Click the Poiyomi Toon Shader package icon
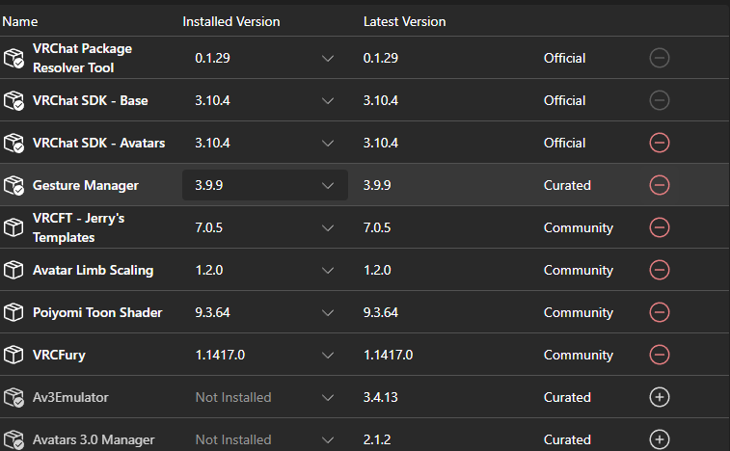This screenshot has width=730, height=451. pyautogui.click(x=14, y=312)
